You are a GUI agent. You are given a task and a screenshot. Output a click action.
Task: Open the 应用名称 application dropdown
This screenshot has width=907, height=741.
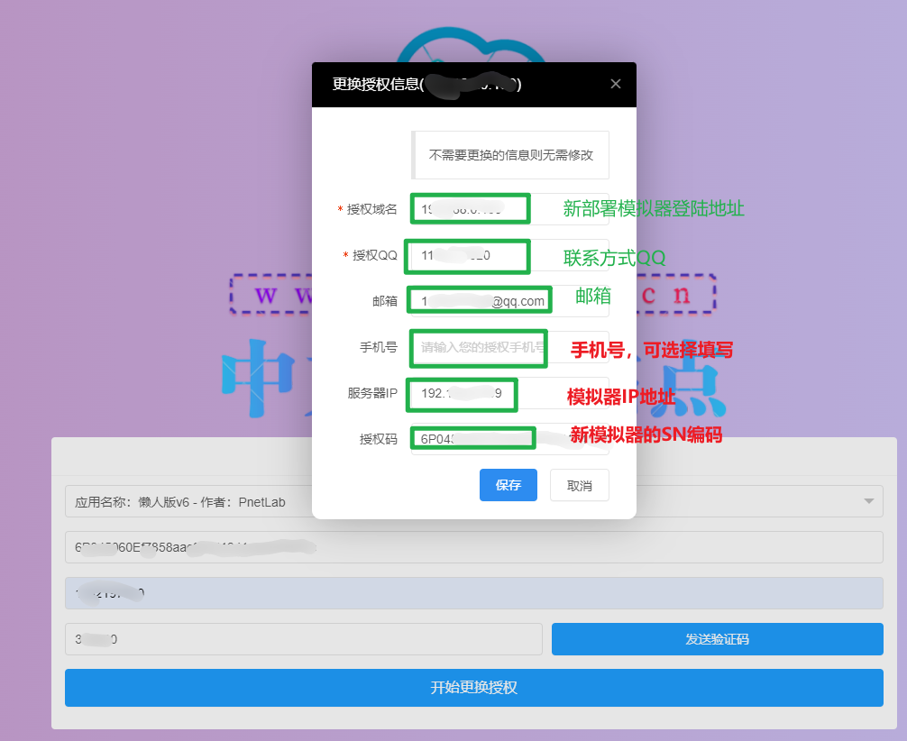point(475,501)
